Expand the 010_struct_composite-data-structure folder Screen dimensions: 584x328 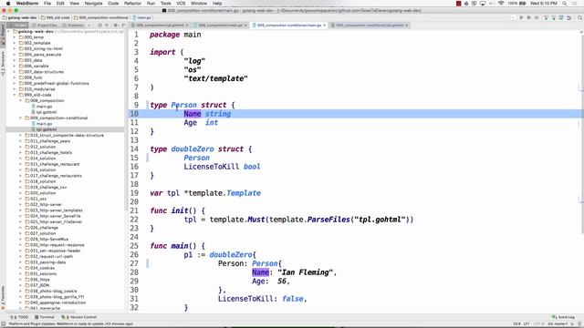pyautogui.click(x=20, y=136)
